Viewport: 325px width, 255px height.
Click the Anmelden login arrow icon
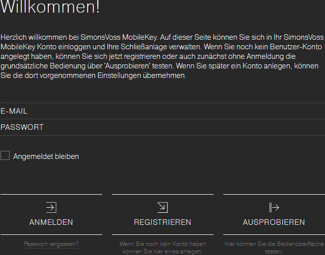pyautogui.click(x=51, y=207)
